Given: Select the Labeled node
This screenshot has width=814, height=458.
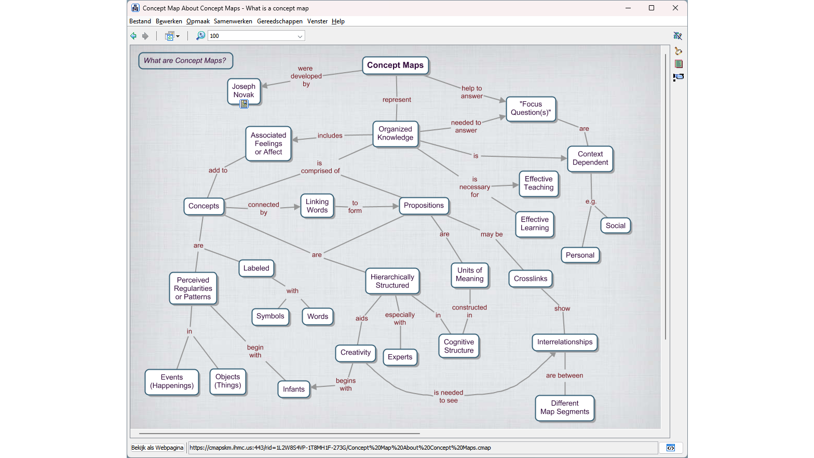Looking at the screenshot, I should (256, 268).
